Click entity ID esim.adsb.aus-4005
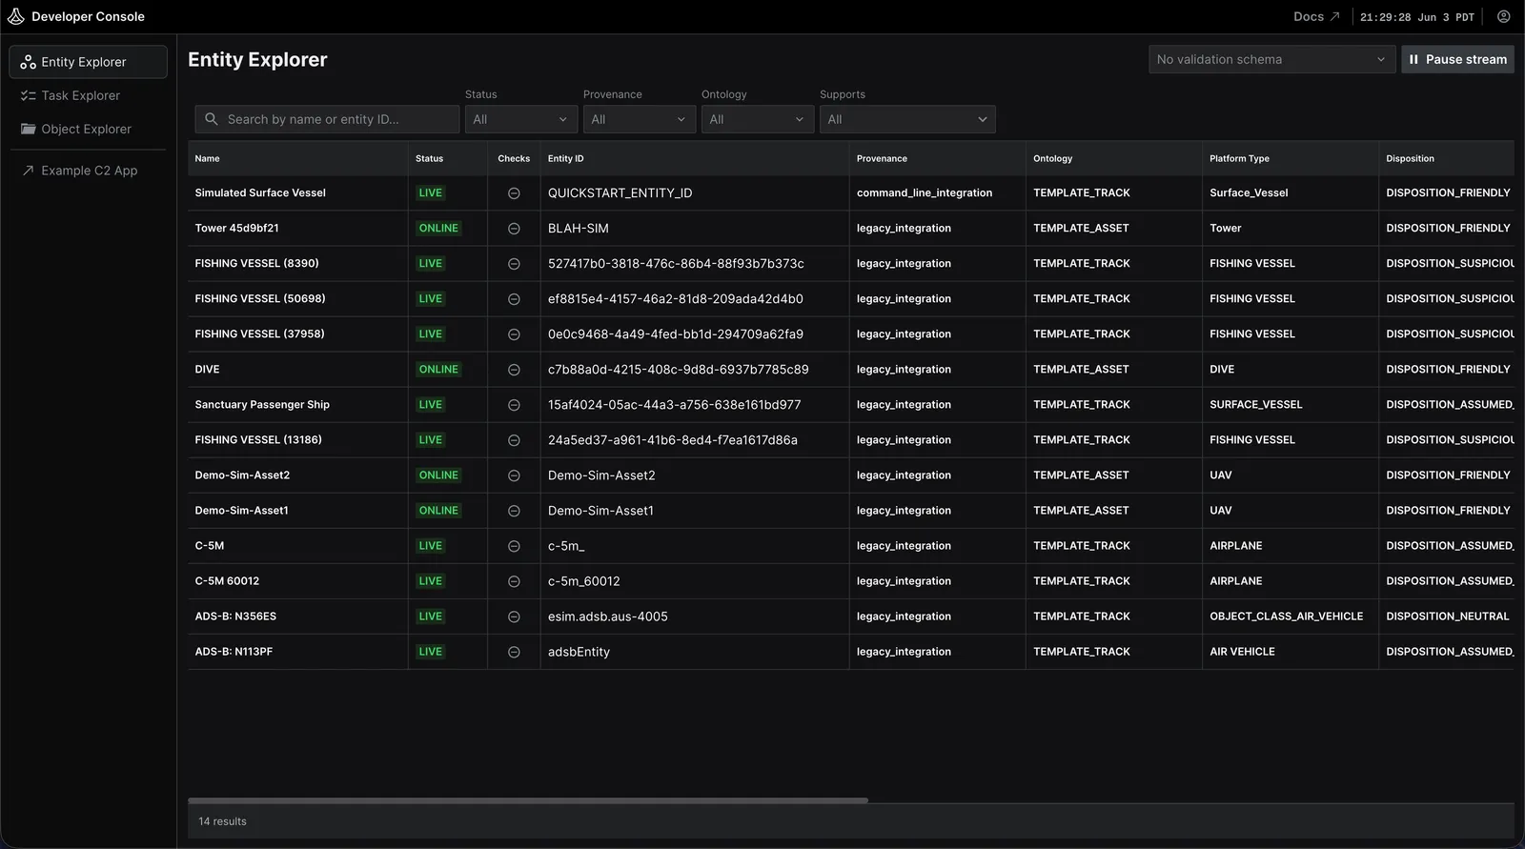The image size is (1525, 849). pyautogui.click(x=607, y=617)
